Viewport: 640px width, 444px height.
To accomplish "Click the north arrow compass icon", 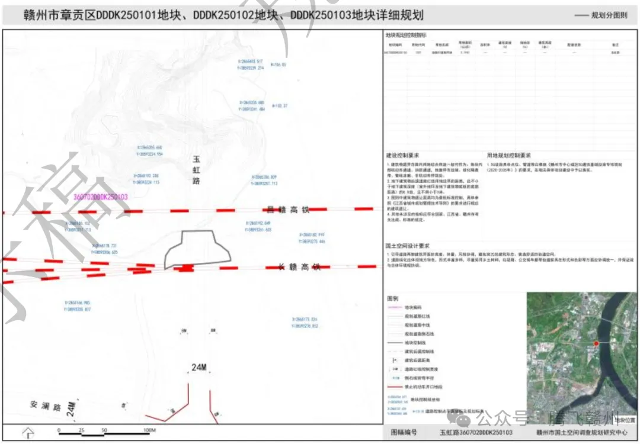I will click(28, 433).
